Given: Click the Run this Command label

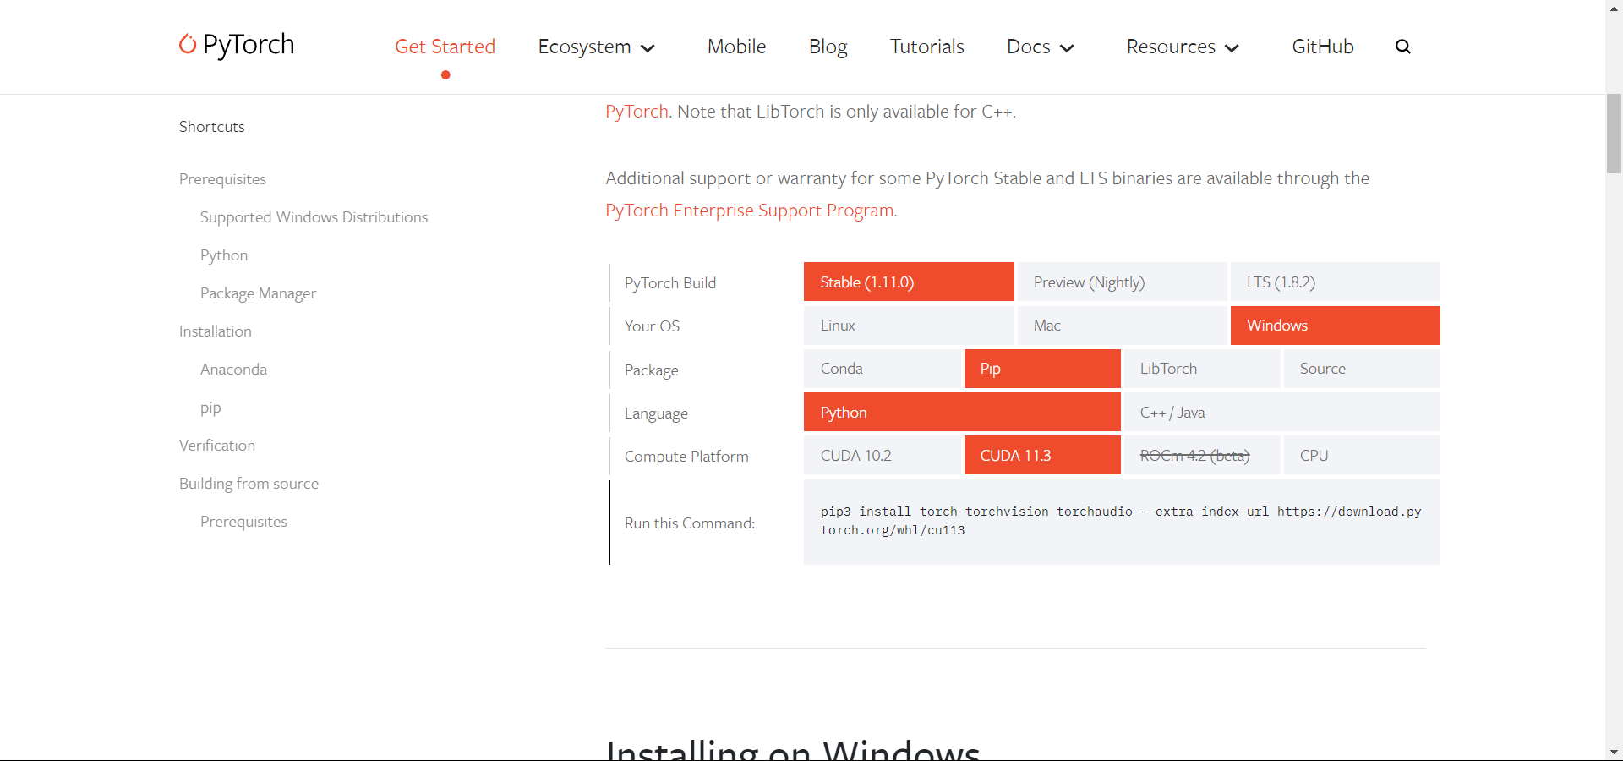Looking at the screenshot, I should [690, 523].
